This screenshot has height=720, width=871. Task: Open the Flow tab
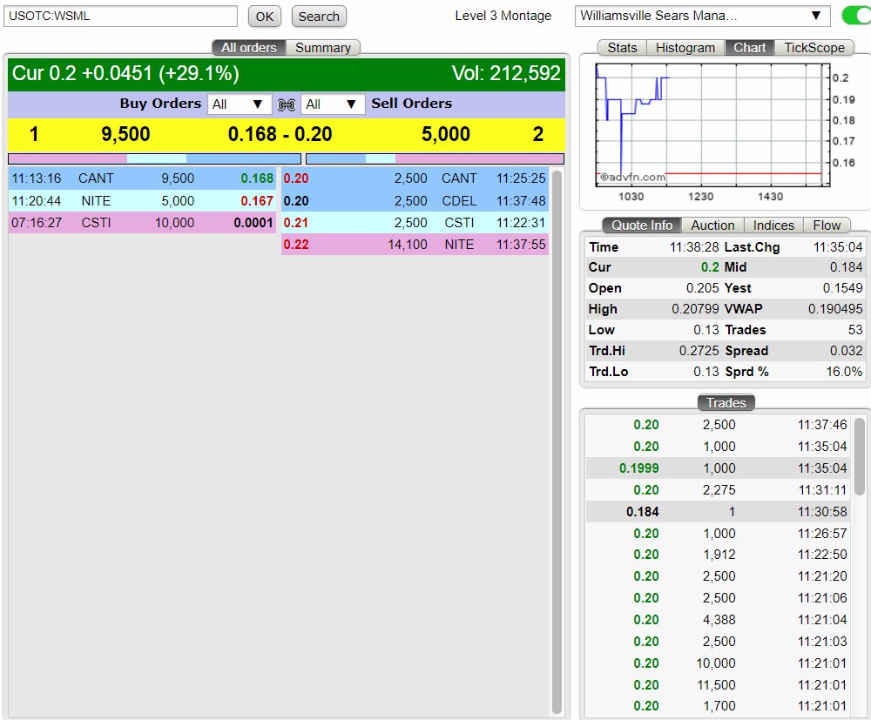827,225
